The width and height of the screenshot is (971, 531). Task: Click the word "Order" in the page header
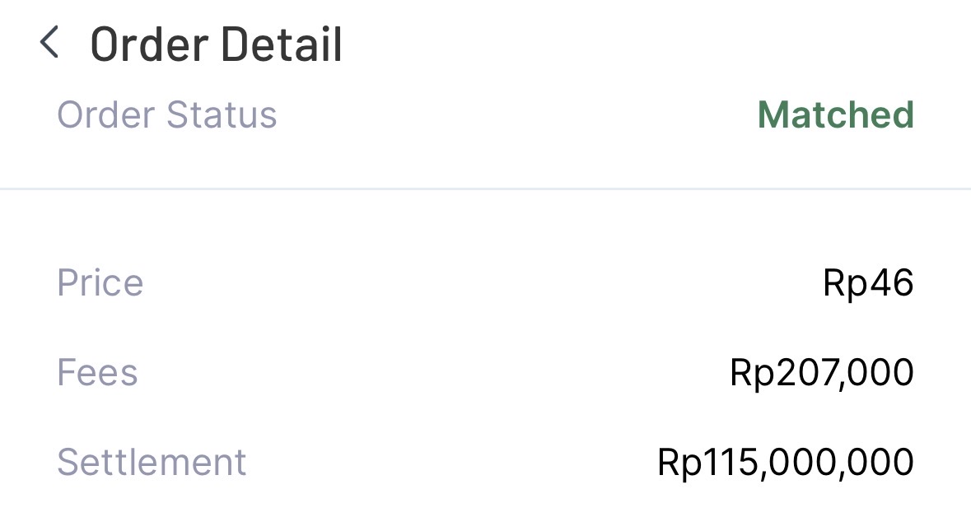point(147,44)
